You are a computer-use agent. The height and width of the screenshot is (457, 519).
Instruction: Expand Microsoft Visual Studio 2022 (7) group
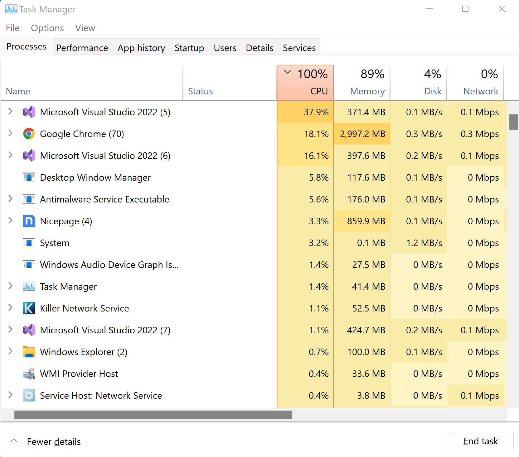click(x=10, y=329)
